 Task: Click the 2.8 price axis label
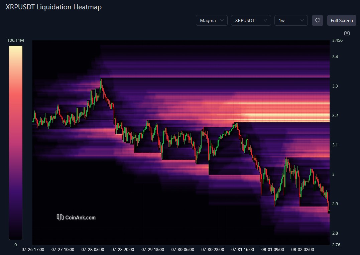[335, 233]
